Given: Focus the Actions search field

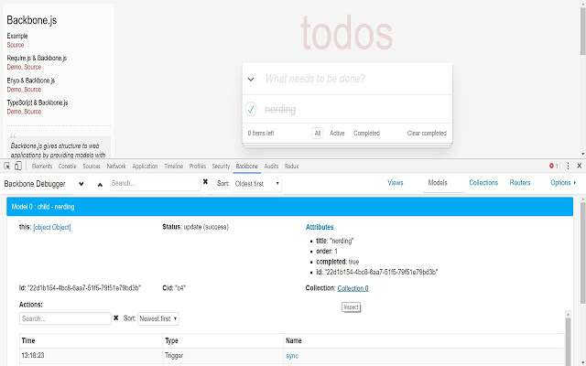Looking at the screenshot, I should 65,318.
